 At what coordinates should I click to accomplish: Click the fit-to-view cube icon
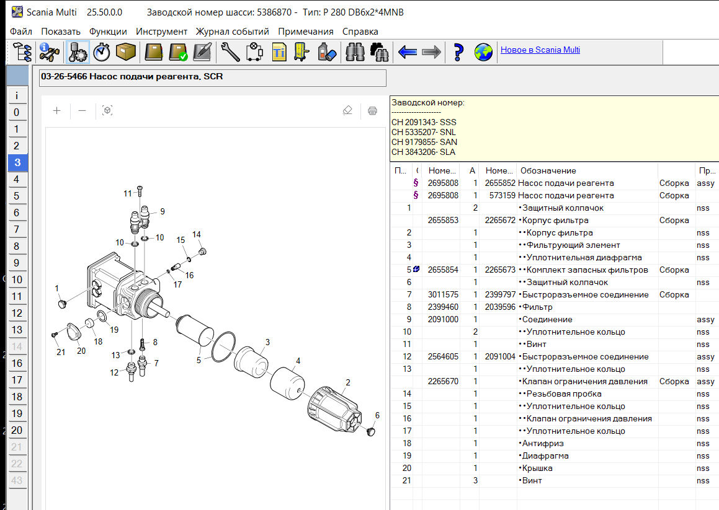tap(107, 110)
